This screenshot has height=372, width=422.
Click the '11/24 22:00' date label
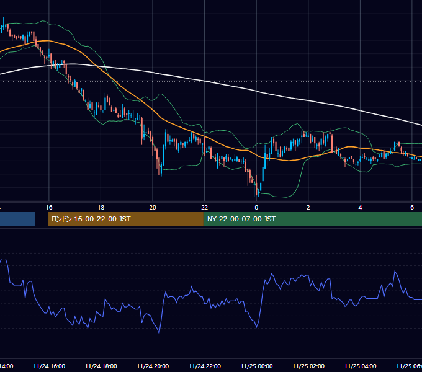205,366
